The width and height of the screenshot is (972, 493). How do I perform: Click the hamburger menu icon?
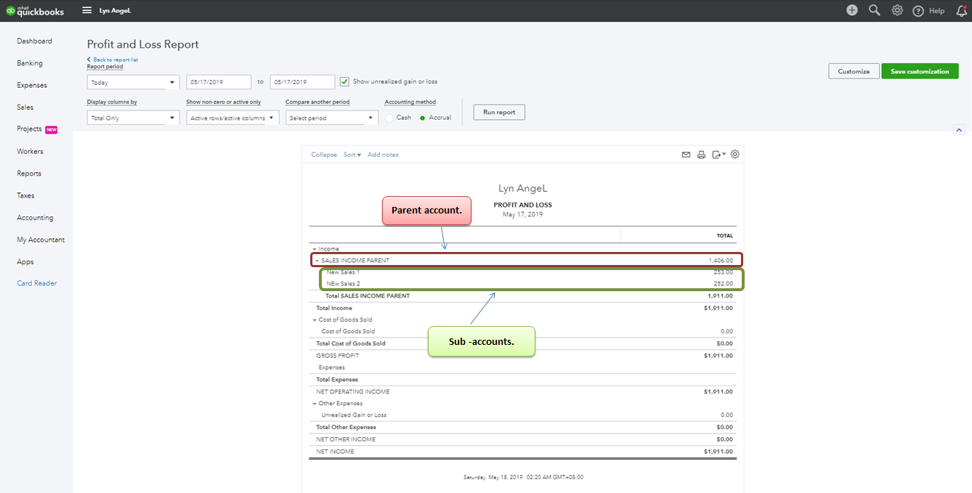click(x=87, y=11)
